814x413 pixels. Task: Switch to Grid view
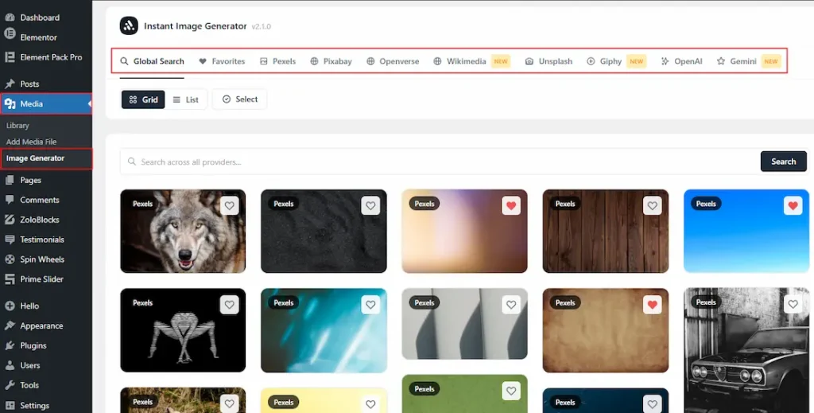143,99
